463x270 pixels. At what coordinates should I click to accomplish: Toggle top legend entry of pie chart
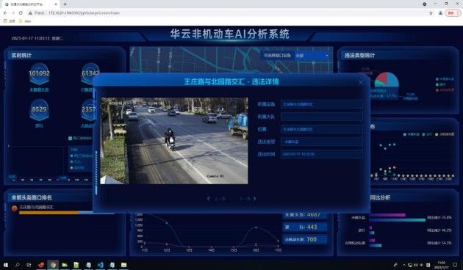(445, 79)
